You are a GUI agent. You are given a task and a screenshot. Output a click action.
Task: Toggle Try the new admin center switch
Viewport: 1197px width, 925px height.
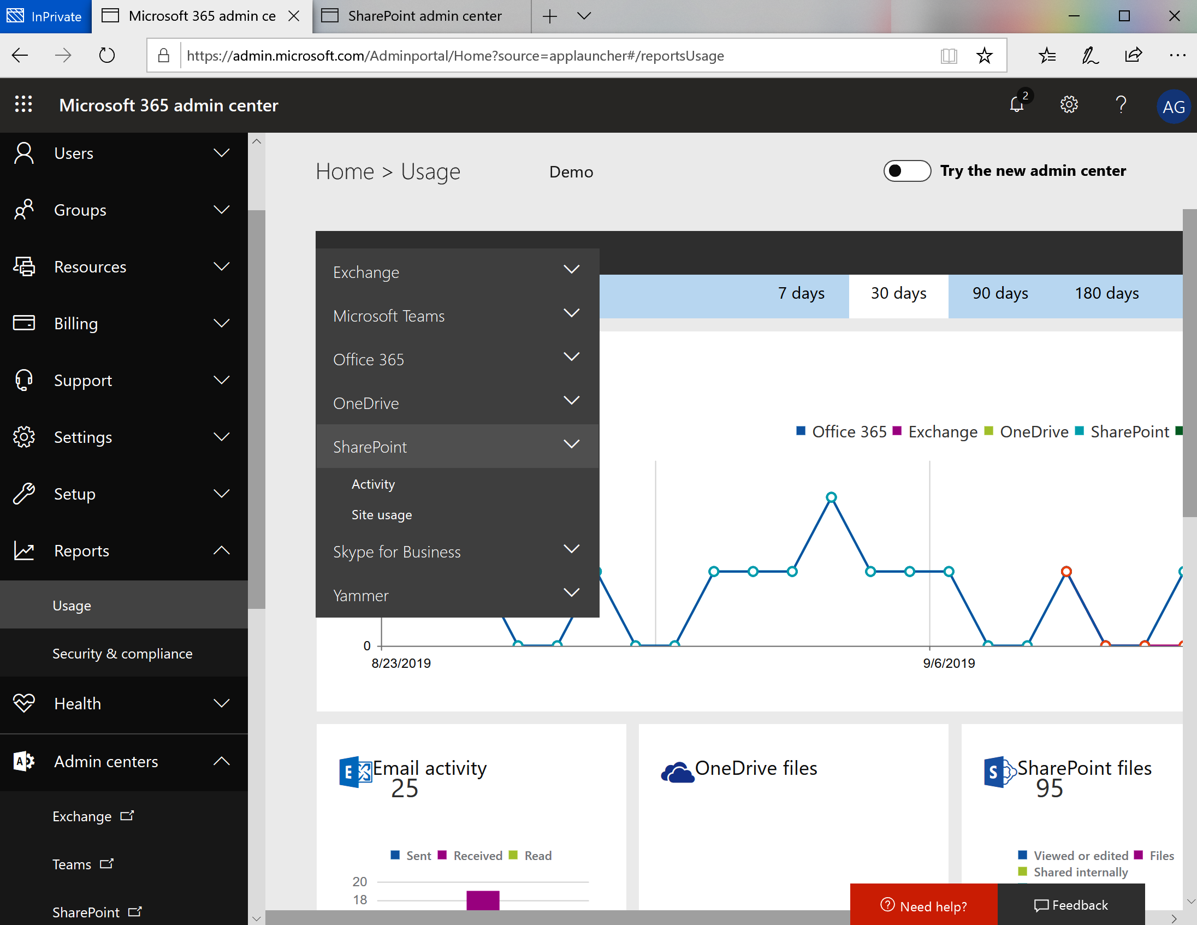click(907, 171)
